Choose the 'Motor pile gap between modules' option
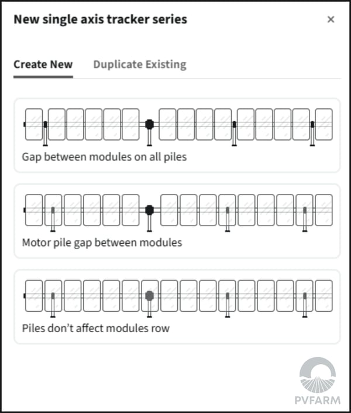351x413 pixels. coord(177,221)
